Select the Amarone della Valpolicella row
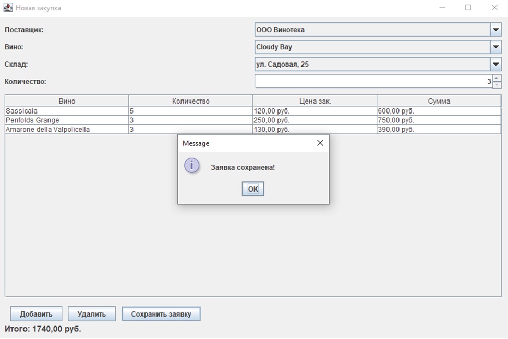508x339 pixels. (x=67, y=129)
